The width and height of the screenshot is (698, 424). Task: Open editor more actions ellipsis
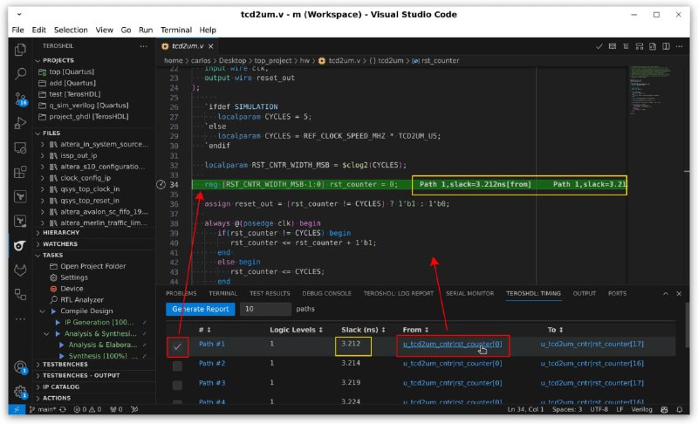coord(679,46)
